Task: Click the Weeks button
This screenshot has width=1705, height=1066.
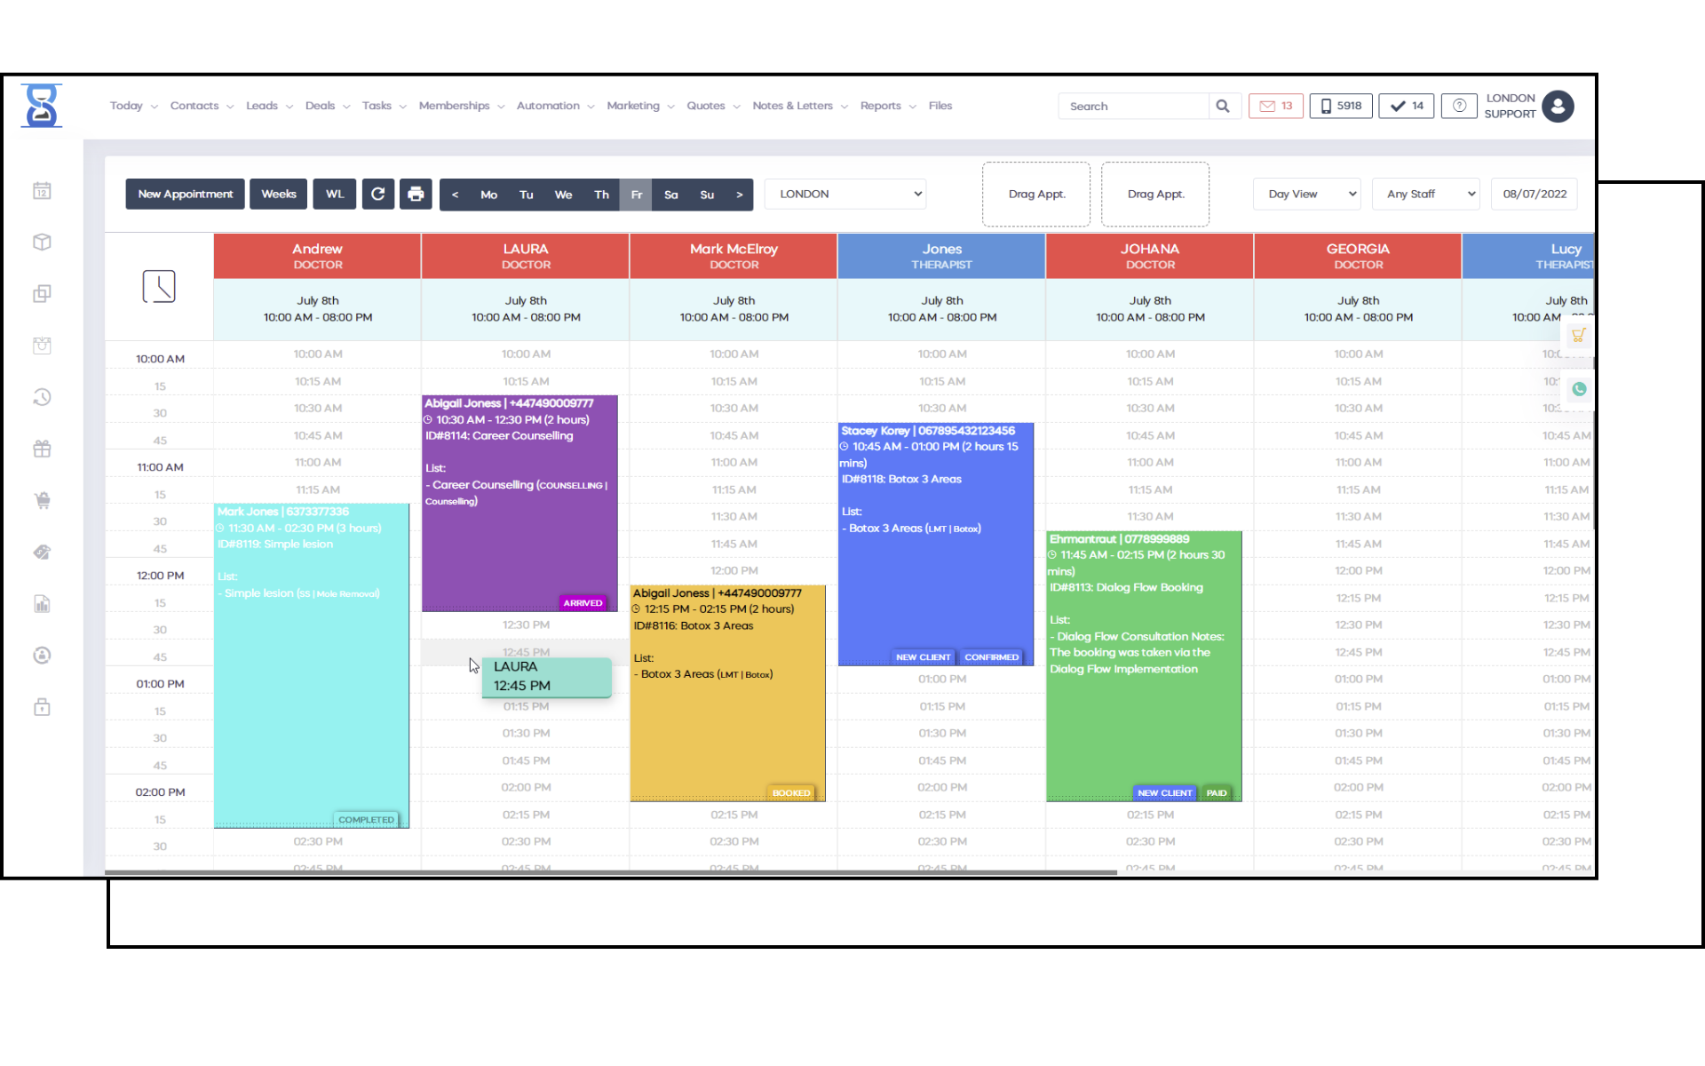Action: [x=278, y=194]
